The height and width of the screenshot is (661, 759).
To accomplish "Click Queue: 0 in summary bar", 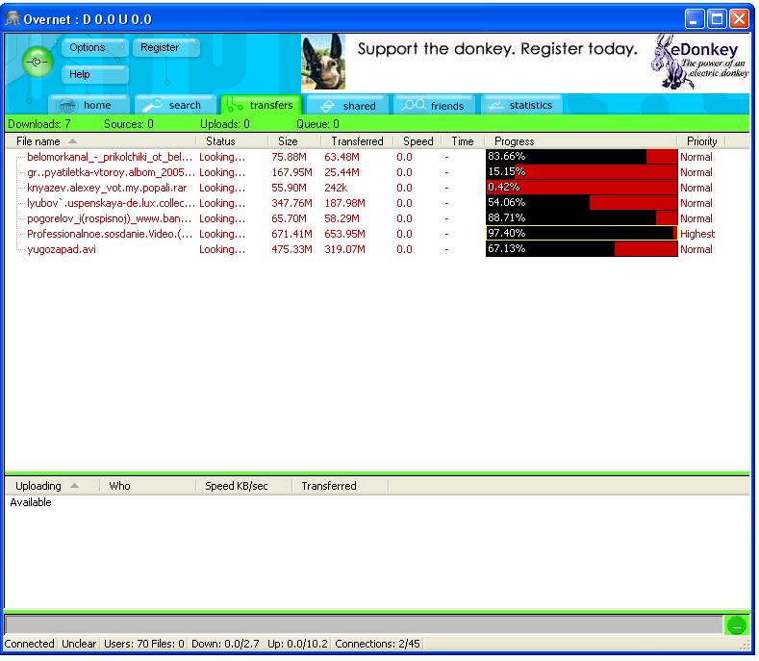I will coord(317,124).
